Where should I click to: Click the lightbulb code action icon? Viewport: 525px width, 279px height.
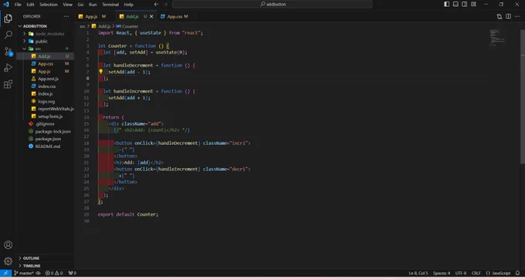point(100,72)
